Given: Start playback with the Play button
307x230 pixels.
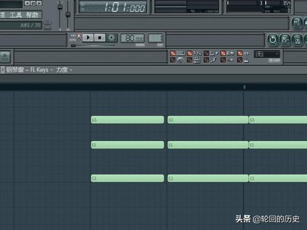Looking at the screenshot, I should point(88,37).
